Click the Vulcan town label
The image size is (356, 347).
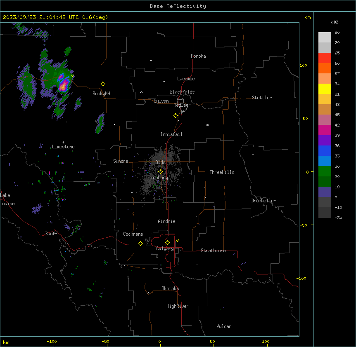tap(224, 326)
